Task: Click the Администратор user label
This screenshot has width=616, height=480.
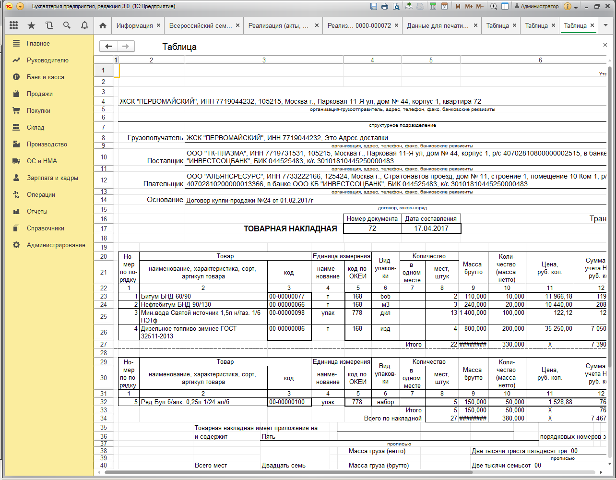Action: (536, 6)
